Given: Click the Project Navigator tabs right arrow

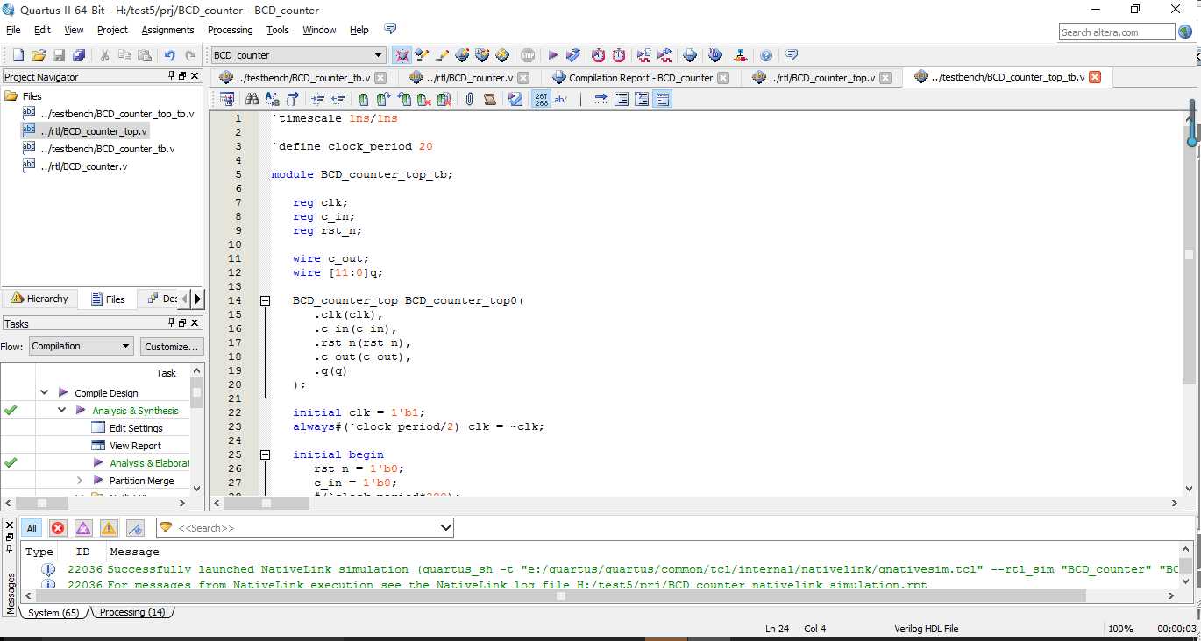Looking at the screenshot, I should pyautogui.click(x=198, y=299).
